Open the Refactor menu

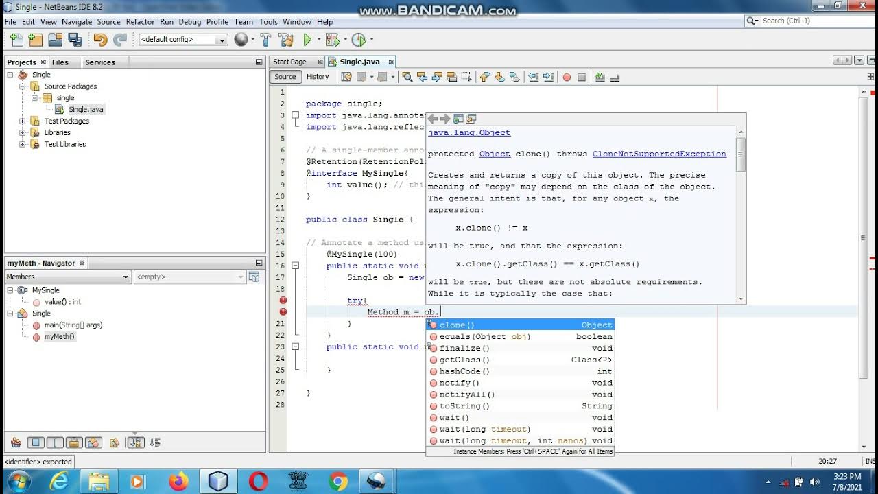140,21
